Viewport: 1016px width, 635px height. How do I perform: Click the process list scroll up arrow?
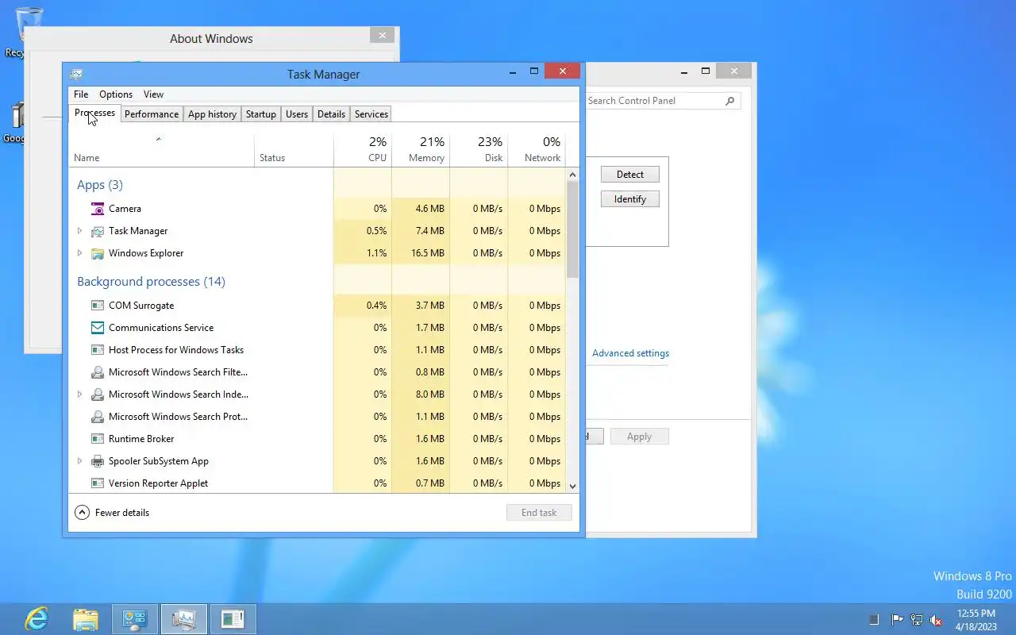pyautogui.click(x=573, y=174)
